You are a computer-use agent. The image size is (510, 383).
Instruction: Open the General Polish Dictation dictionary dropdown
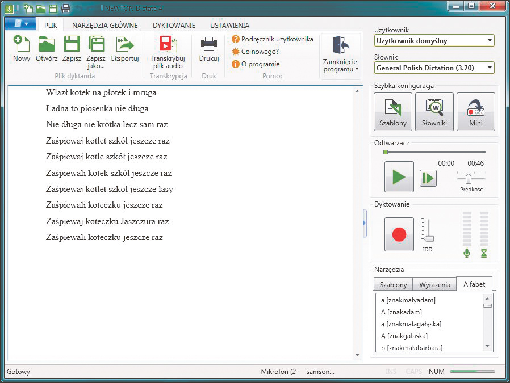click(x=433, y=68)
